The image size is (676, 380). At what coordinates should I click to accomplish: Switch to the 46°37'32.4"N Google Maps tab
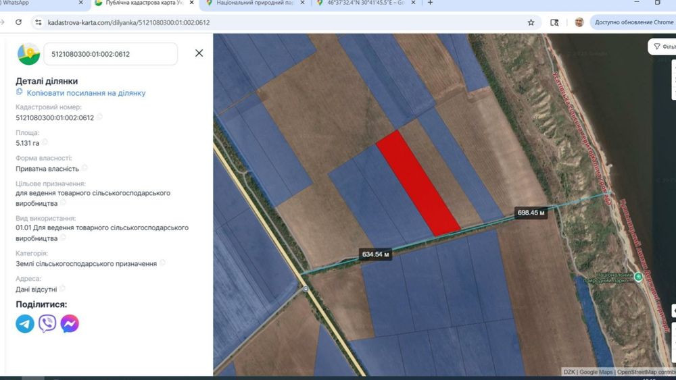click(366, 3)
